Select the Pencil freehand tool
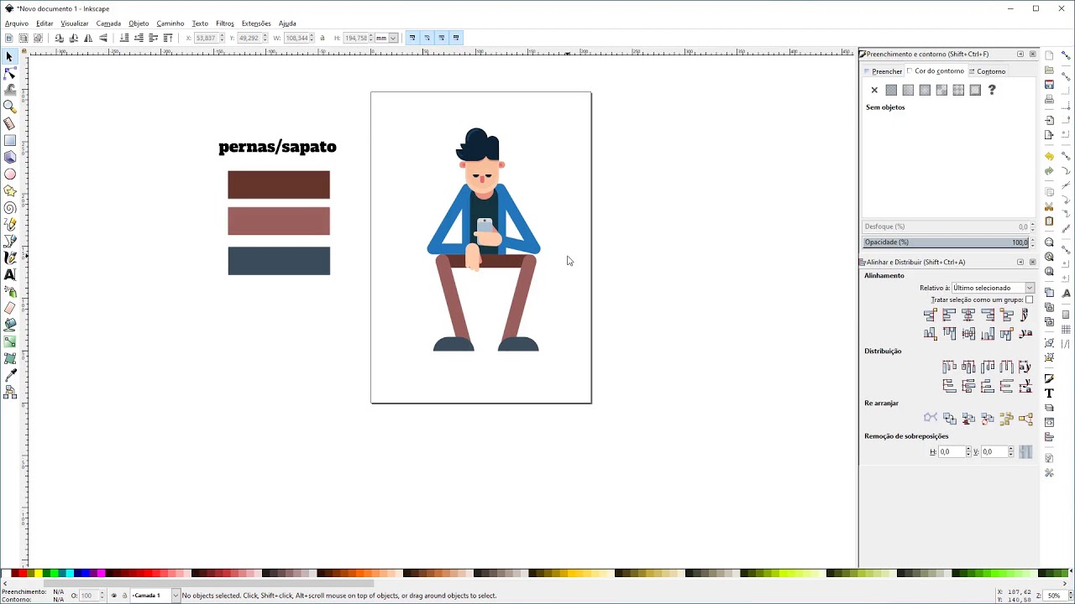Screen dimensions: 1075x604 point(9,225)
